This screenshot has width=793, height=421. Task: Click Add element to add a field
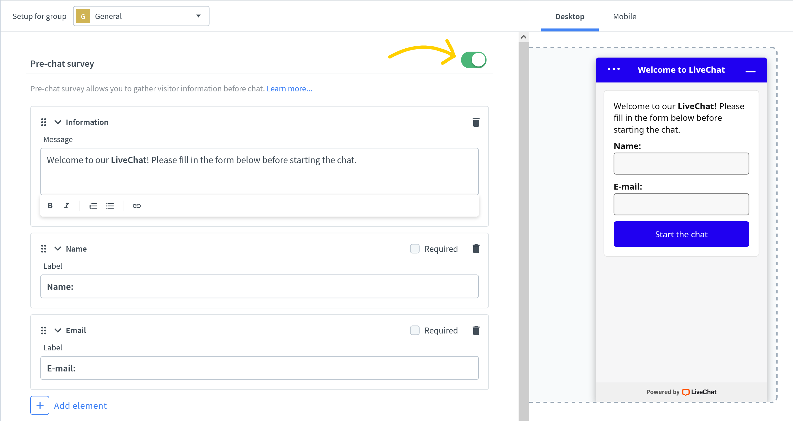80,405
